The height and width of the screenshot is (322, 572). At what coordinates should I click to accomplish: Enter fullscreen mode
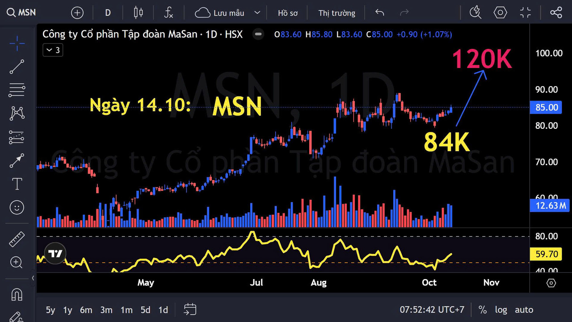526,13
